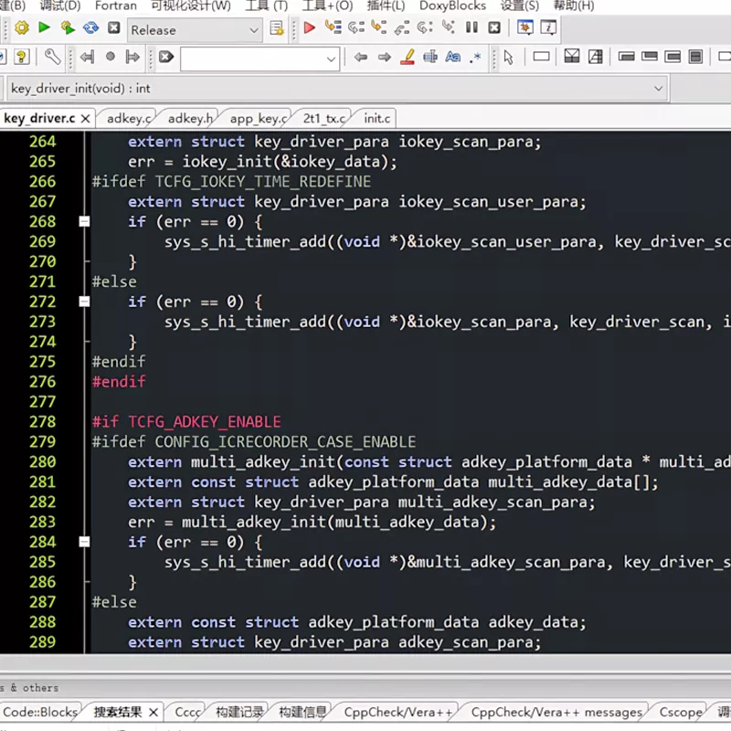
Task: Select the empty rectangle tool icon
Action: [x=541, y=57]
